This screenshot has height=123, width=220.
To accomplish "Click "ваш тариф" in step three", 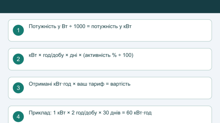I will 91,84.
